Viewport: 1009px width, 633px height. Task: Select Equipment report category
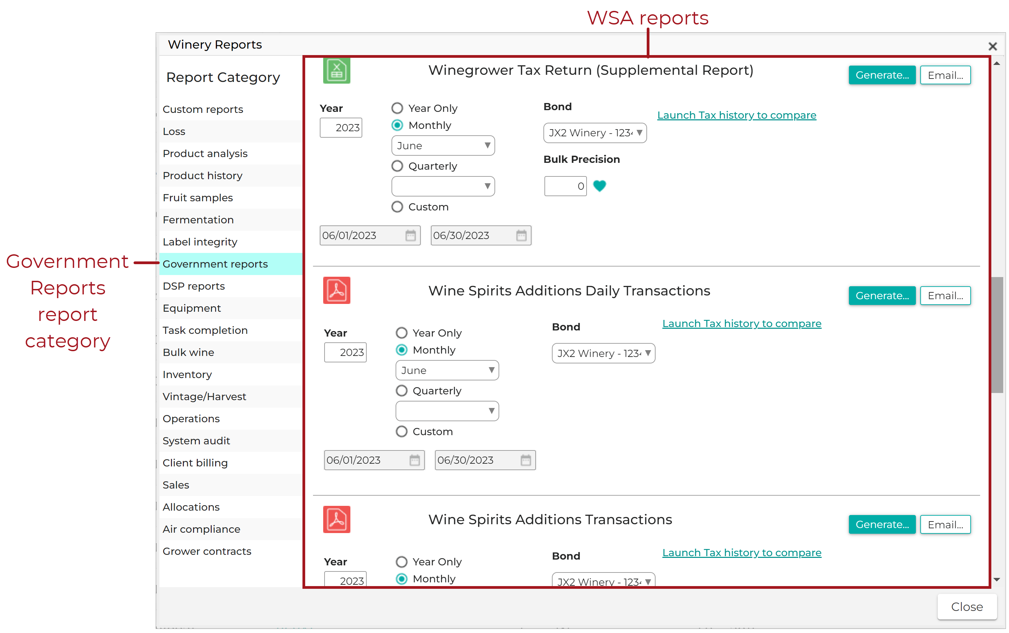click(x=231, y=308)
